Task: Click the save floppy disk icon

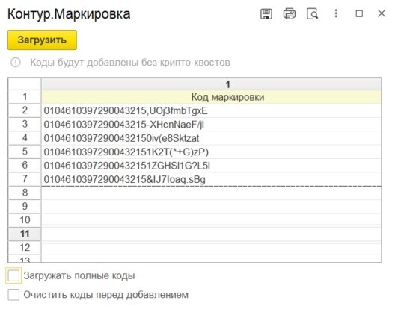Action: 266,14
